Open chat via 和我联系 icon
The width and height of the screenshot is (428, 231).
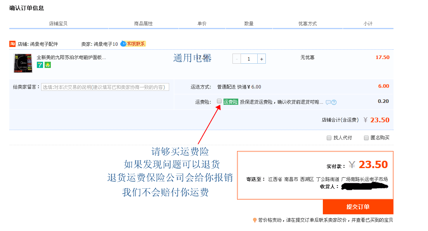point(133,44)
